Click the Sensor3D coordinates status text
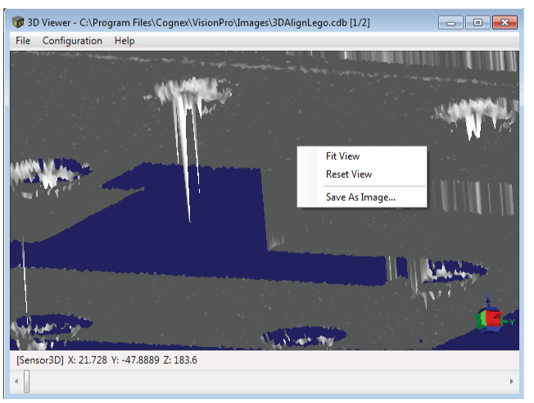The height and width of the screenshot is (403, 534). pyautogui.click(x=106, y=360)
